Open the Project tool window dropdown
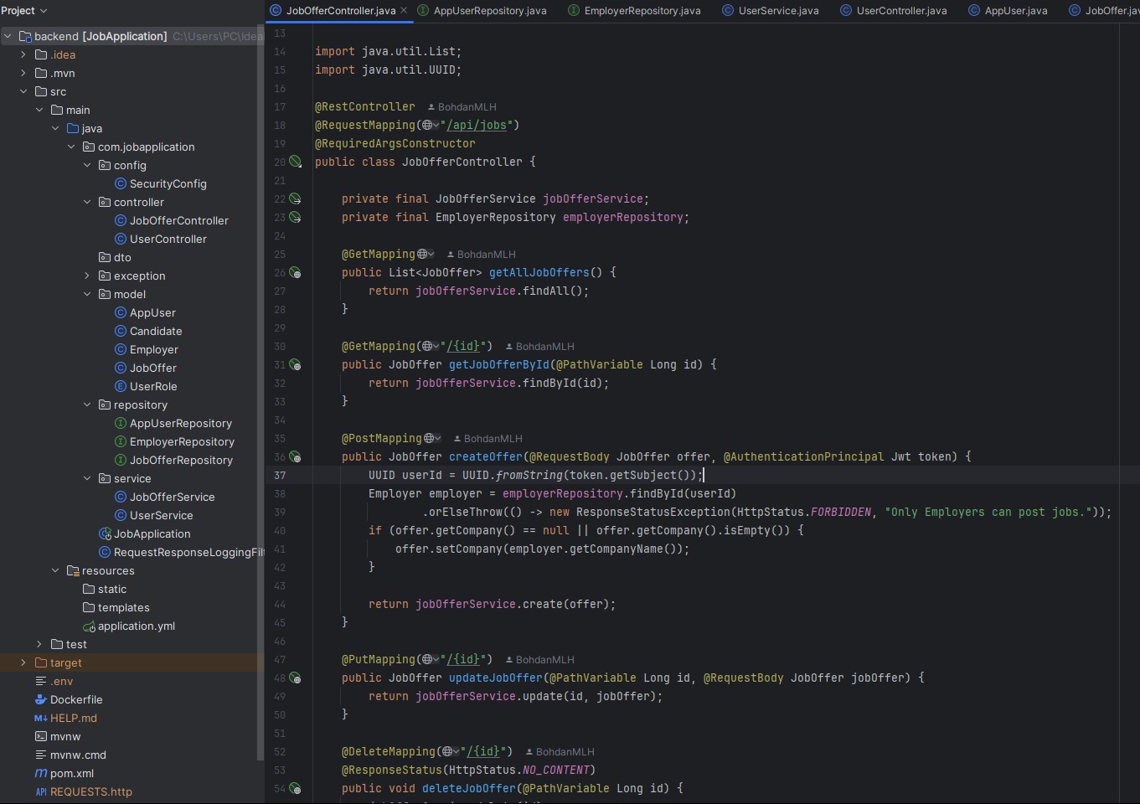 point(23,11)
